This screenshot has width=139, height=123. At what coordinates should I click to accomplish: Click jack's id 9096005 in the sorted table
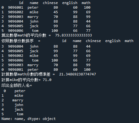[x=15, y=51]
